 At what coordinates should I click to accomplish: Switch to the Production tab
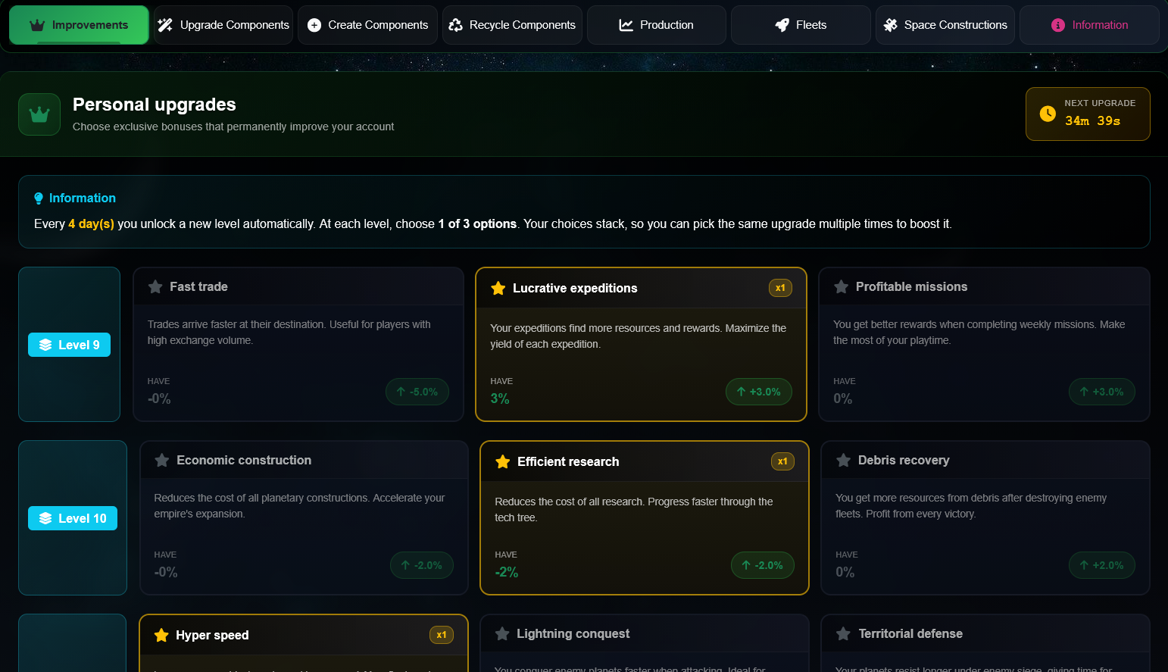coord(656,24)
